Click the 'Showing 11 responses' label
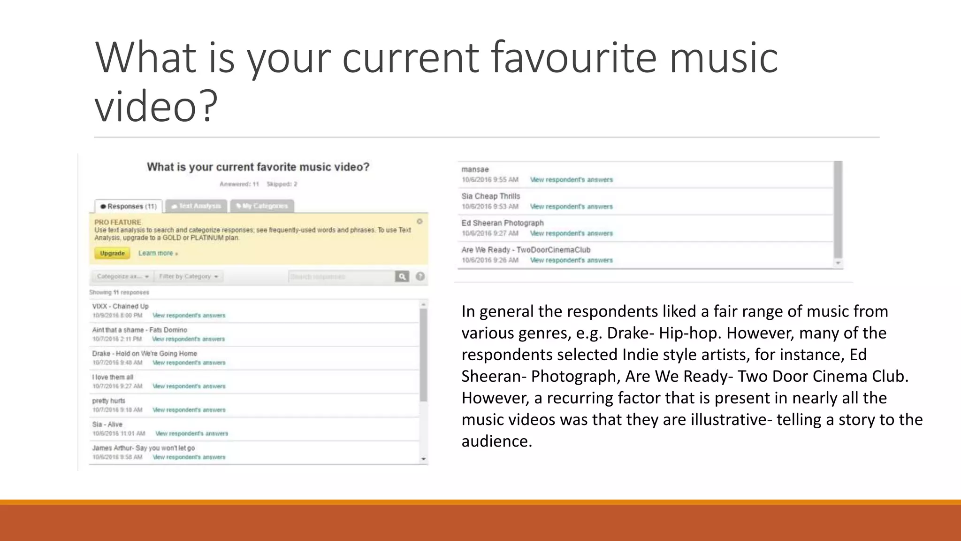Image resolution: width=961 pixels, height=541 pixels. [x=119, y=292]
